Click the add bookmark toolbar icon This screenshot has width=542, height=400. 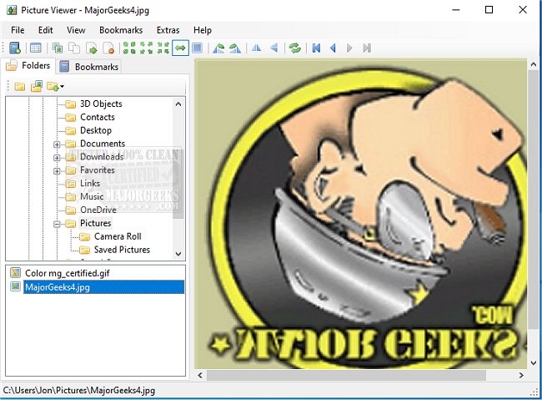(15, 48)
